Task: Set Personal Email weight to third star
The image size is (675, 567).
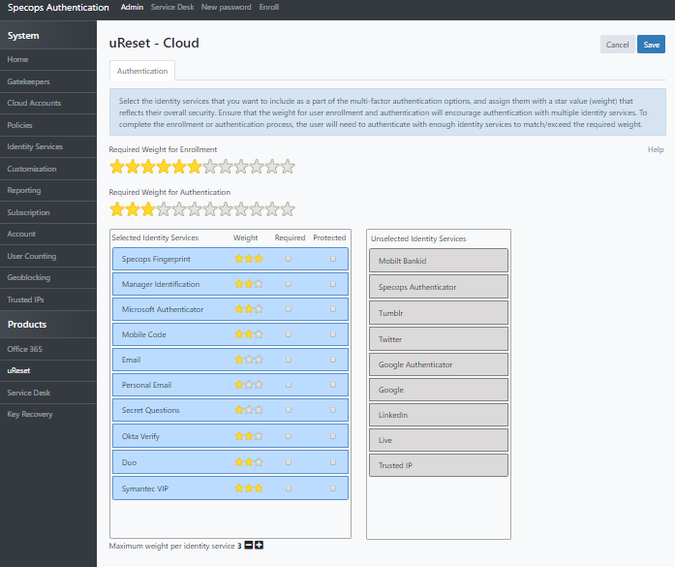Action: click(259, 385)
